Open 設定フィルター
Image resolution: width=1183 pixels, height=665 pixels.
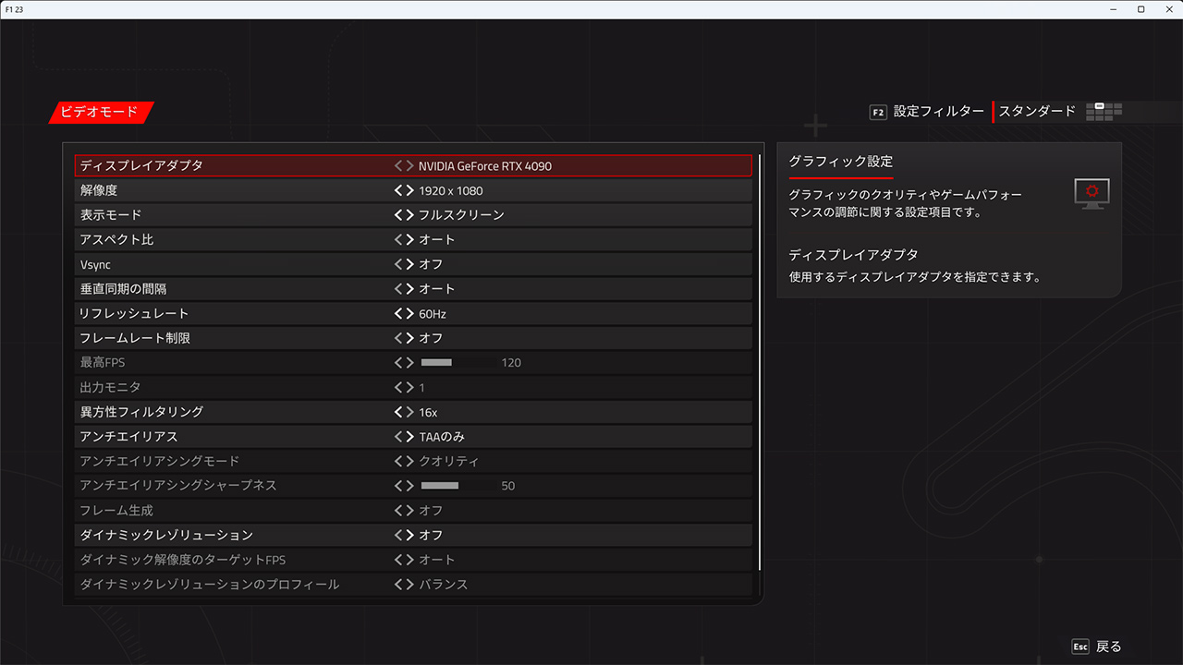click(938, 112)
